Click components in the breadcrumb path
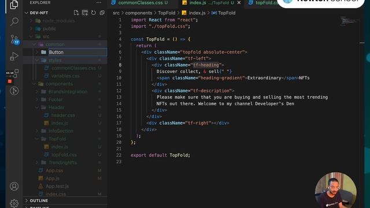The height and width of the screenshot is (208, 370). coord(139,13)
